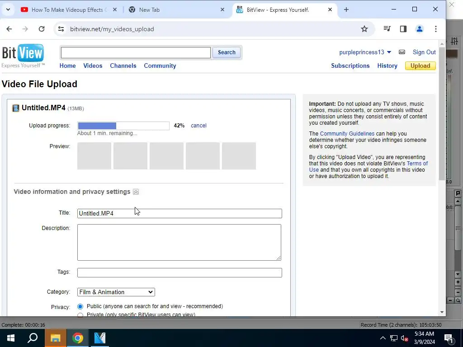Click in the Tags field

pos(180,272)
